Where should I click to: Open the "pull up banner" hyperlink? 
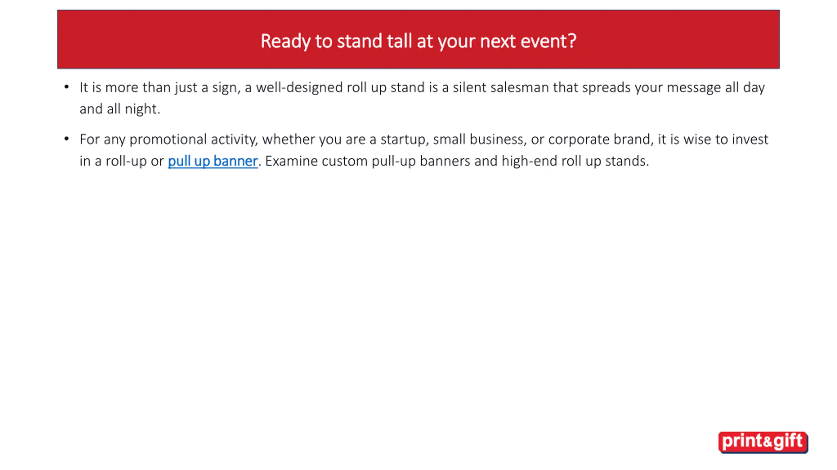pos(213,161)
